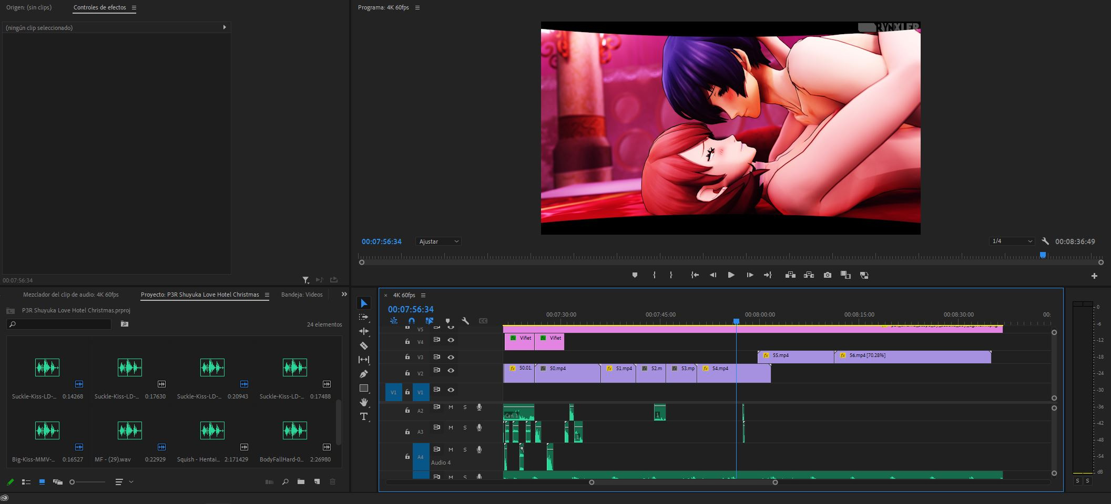The width and height of the screenshot is (1111, 504).
Task: Open the Programa: 4K 60fps panel menu
Action: (x=417, y=8)
